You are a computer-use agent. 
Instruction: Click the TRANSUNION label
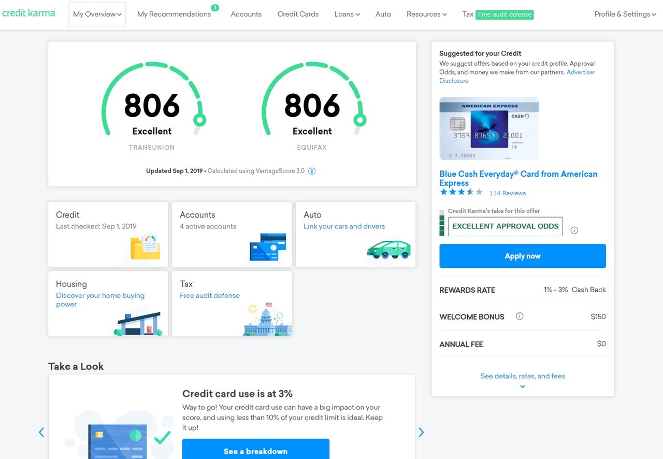tap(152, 148)
